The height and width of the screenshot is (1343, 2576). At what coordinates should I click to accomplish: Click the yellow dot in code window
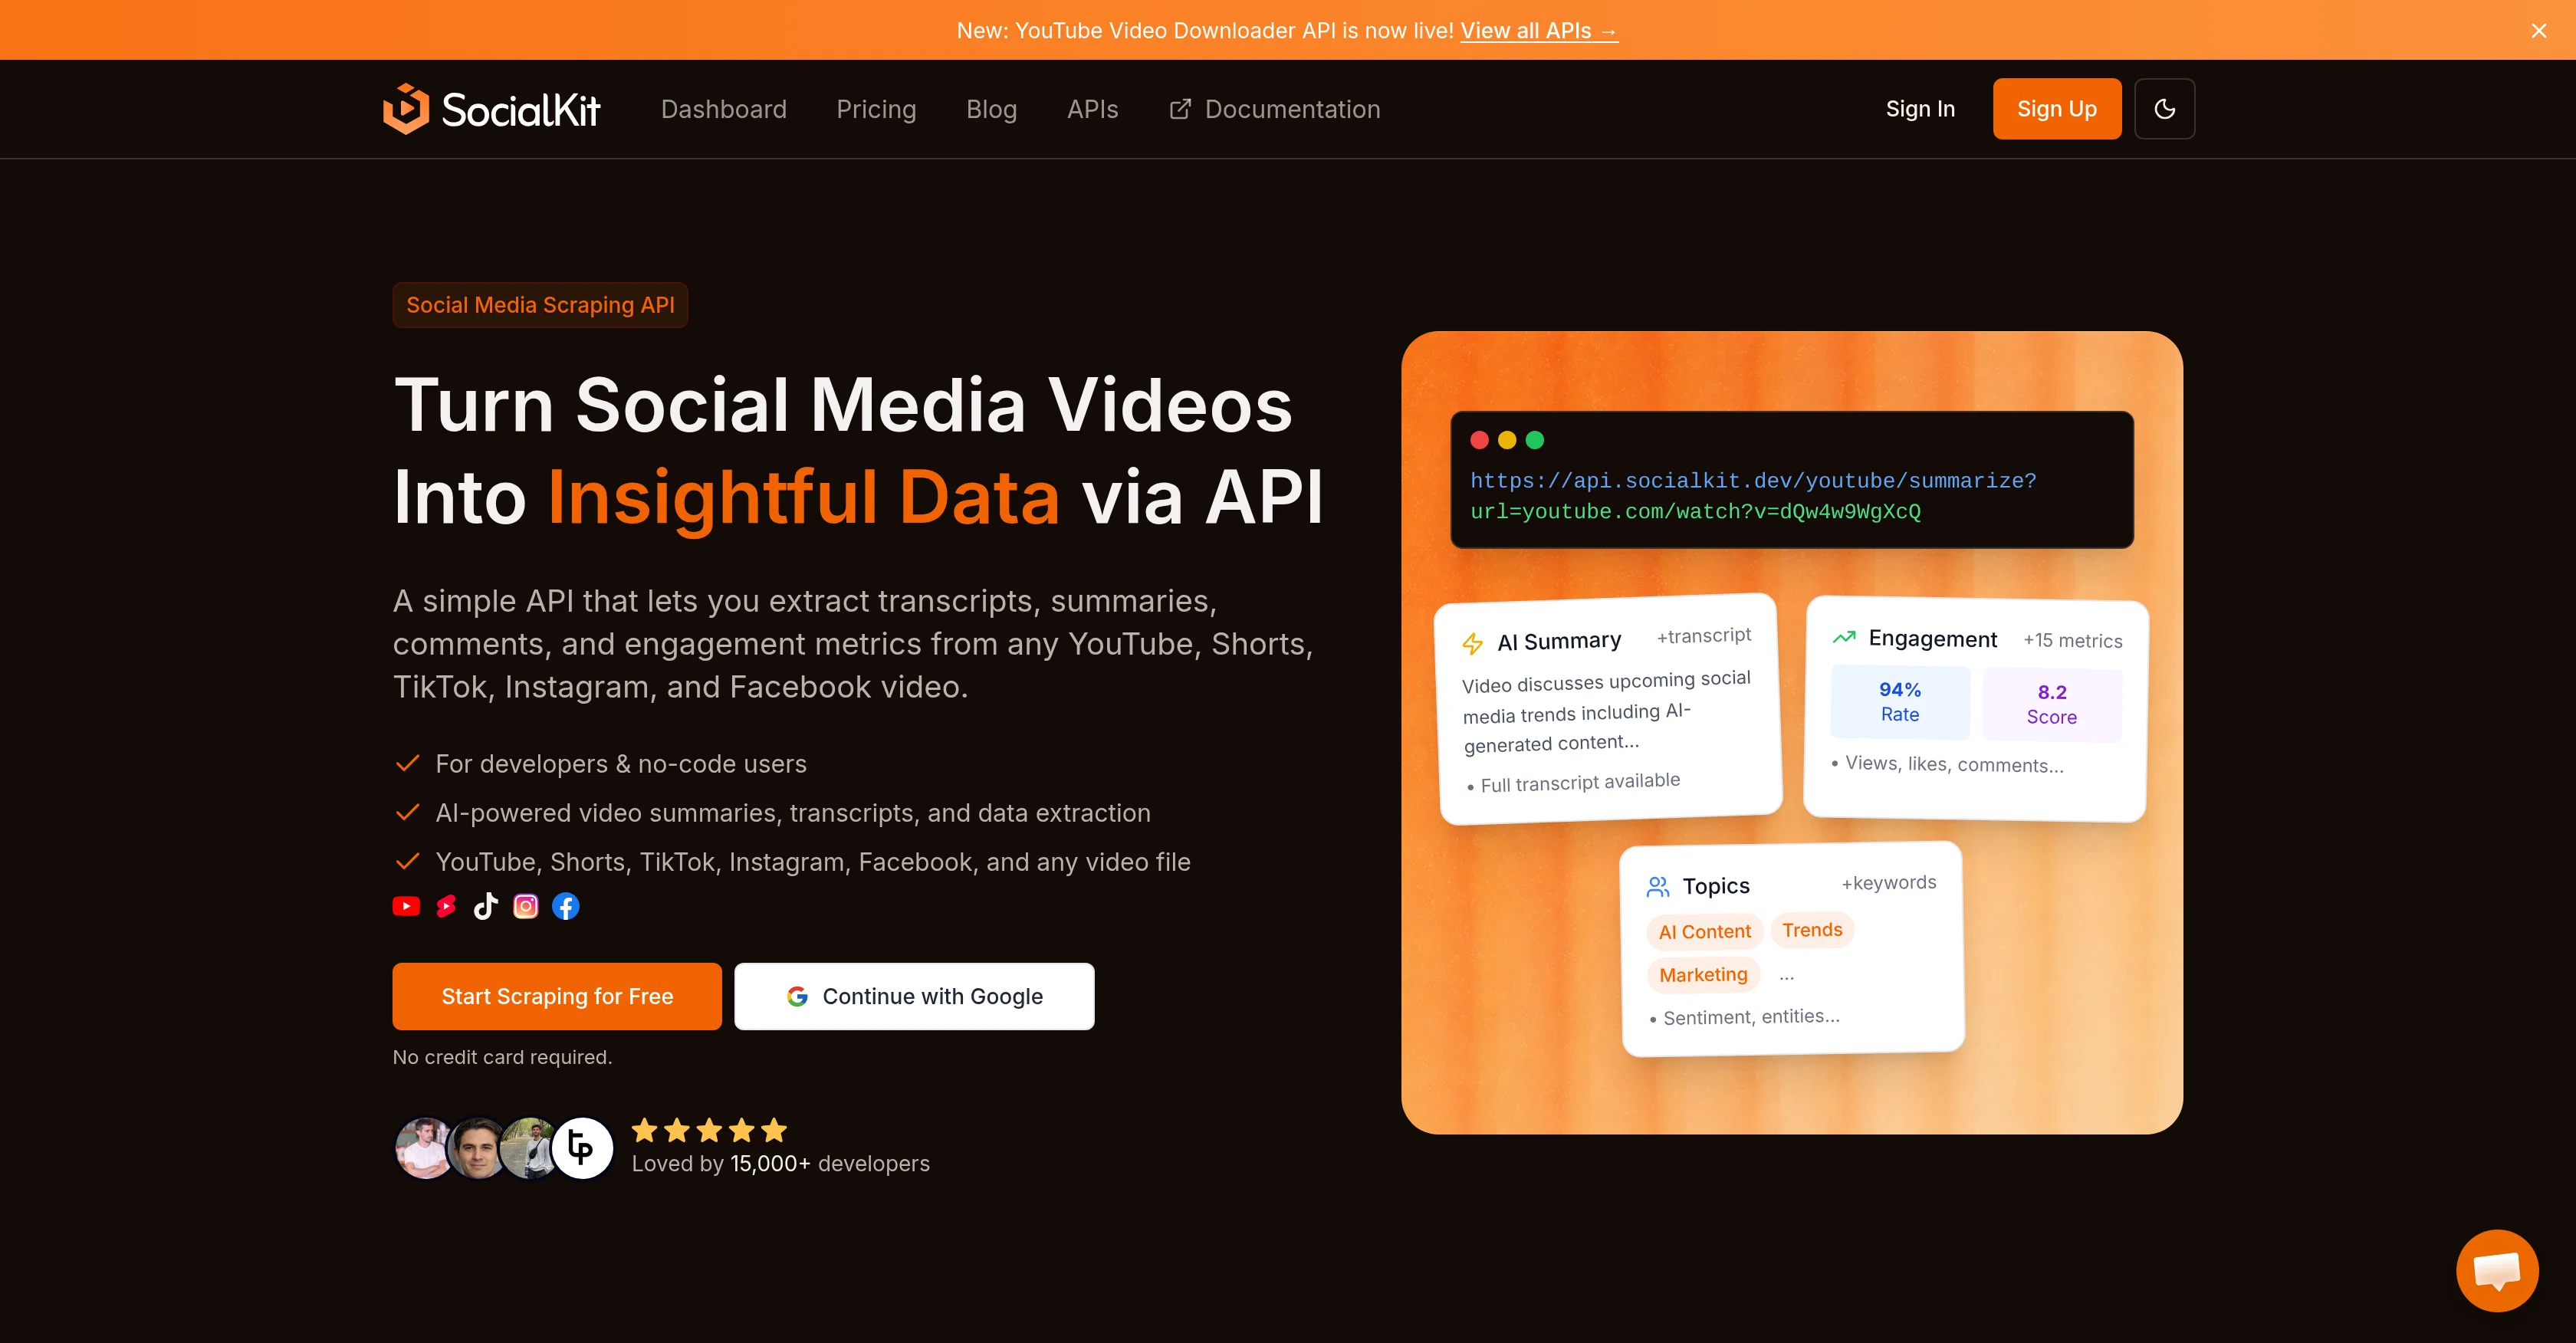pyautogui.click(x=1507, y=440)
